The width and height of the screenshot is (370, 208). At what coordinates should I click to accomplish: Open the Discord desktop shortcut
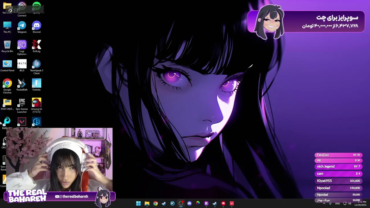[36, 27]
